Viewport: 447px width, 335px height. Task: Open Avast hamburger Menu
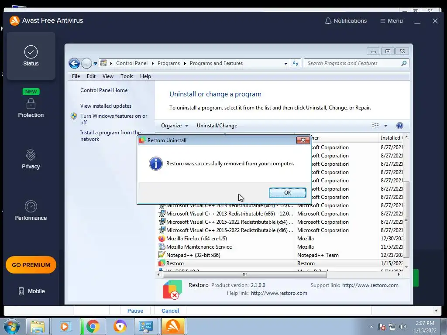pos(392,21)
